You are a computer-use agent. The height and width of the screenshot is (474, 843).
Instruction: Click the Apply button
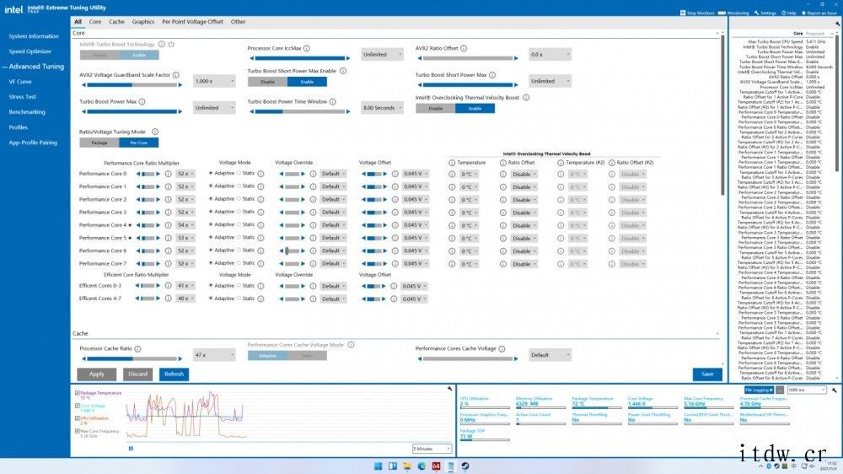pos(97,374)
